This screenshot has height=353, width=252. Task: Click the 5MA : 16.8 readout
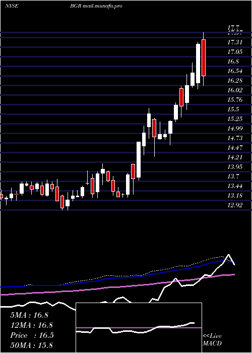coord(29,315)
